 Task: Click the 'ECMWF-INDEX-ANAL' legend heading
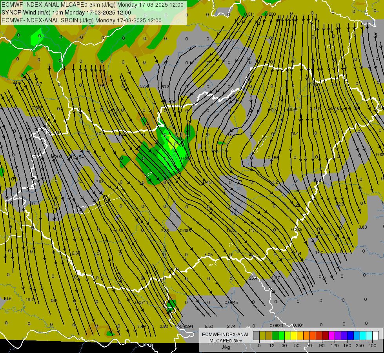pos(226,335)
